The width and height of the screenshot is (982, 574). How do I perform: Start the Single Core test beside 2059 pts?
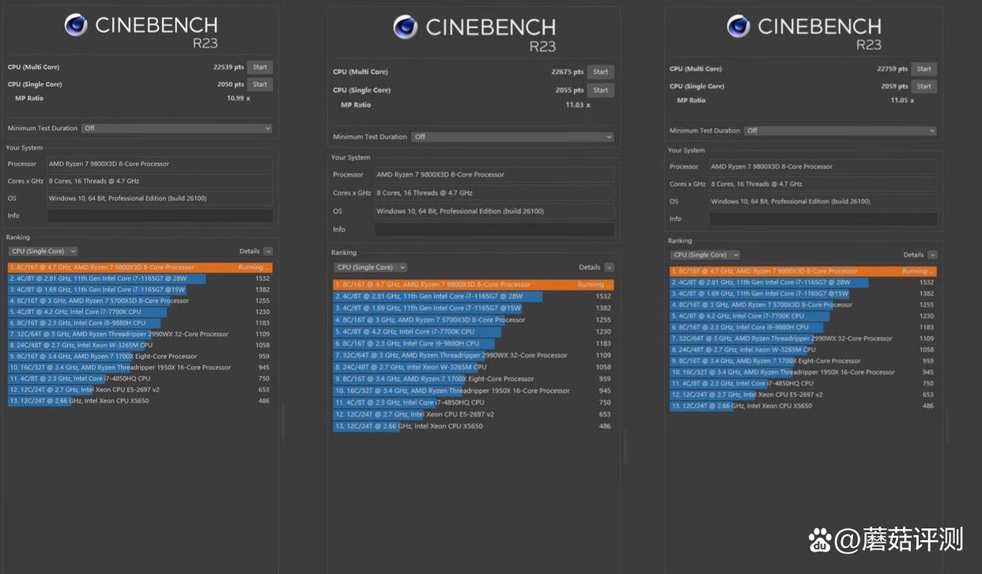pos(924,86)
